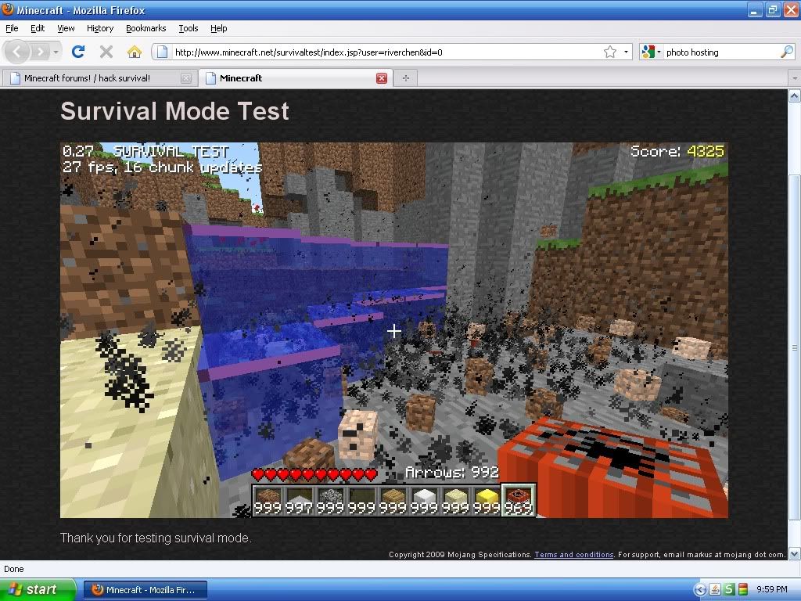The height and width of the screenshot is (601, 801).
Task: Reload the page with the refresh icon
Action: 78,52
